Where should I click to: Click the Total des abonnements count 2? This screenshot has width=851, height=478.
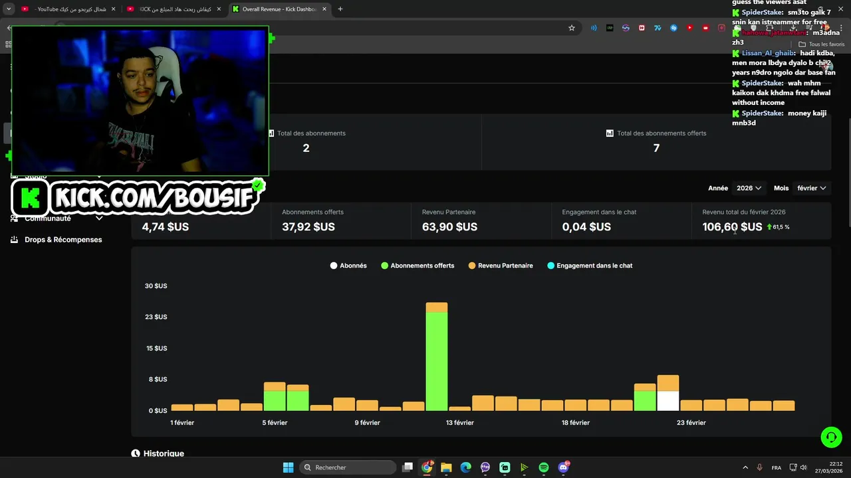click(306, 148)
